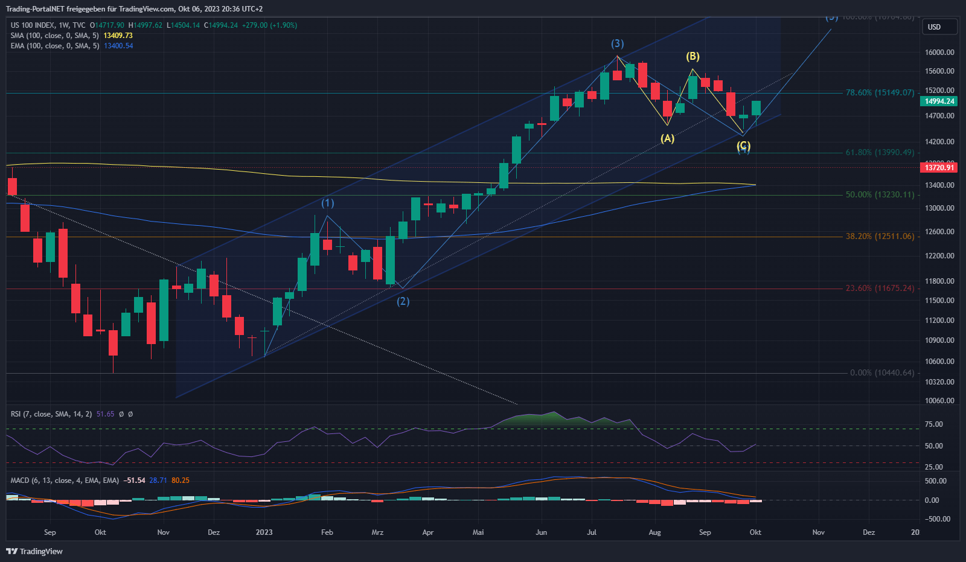Click the yellow wave (B) label

point(693,56)
